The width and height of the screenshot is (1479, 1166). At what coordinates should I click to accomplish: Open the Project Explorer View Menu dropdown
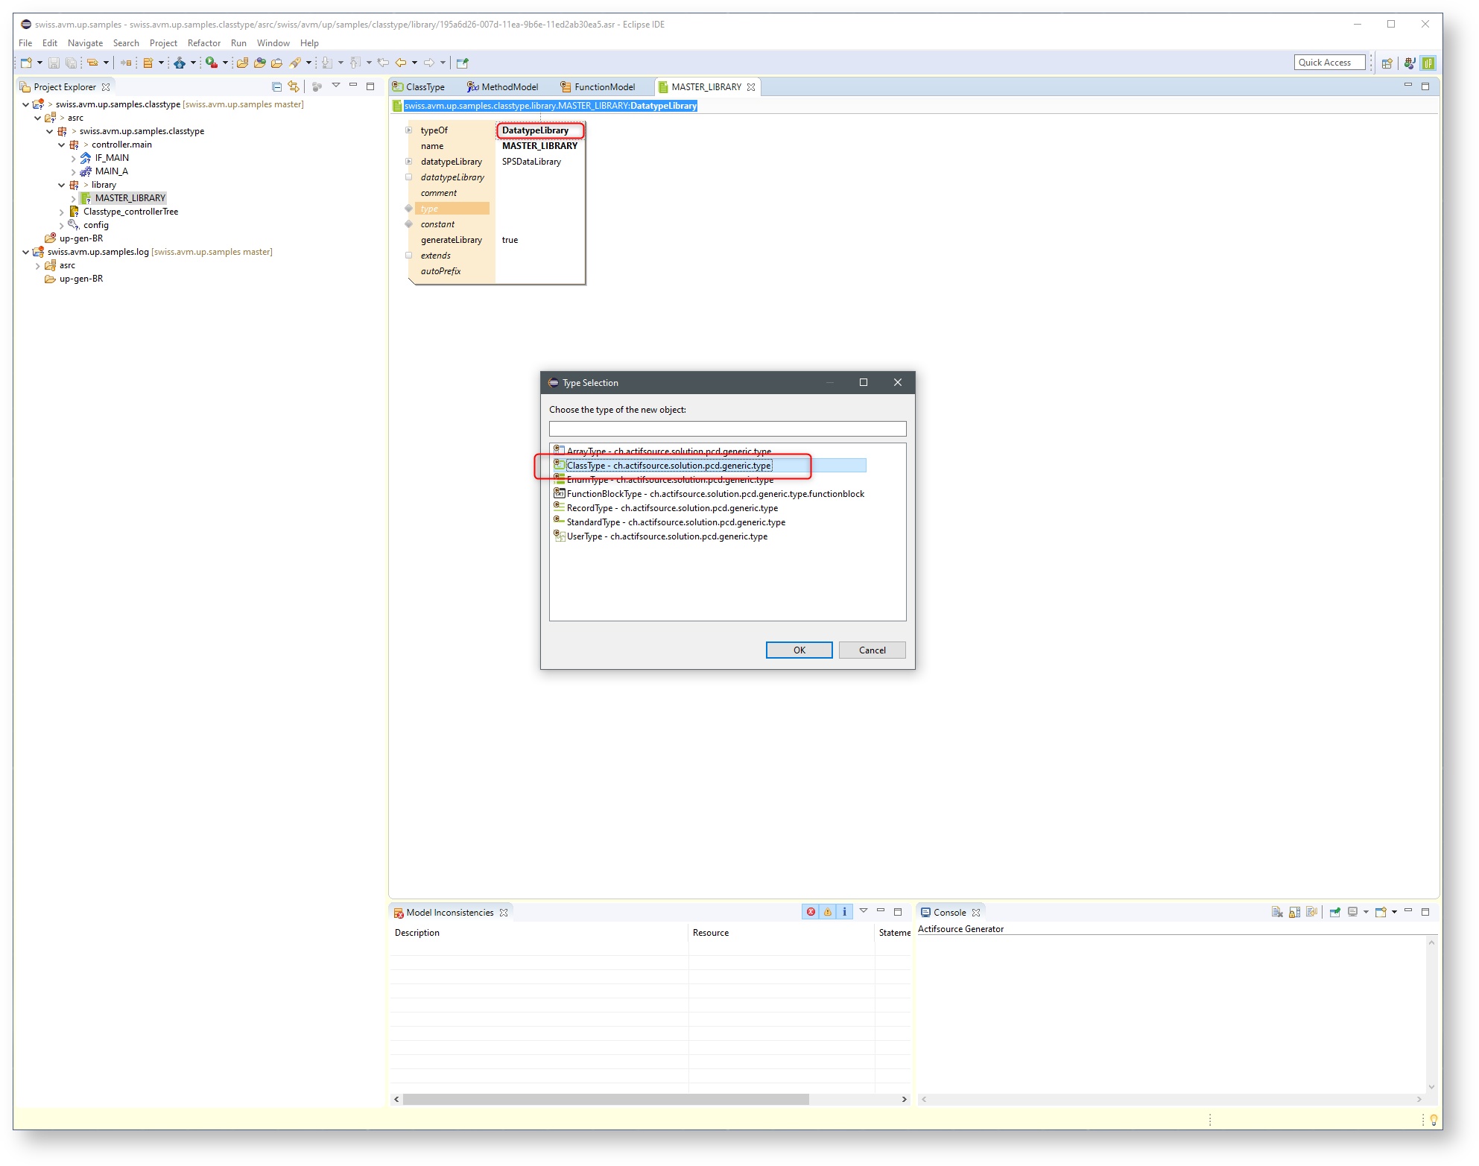336,86
